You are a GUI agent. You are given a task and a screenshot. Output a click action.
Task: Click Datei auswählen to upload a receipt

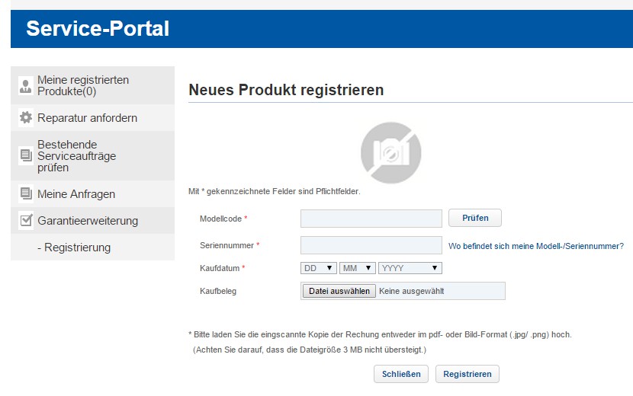point(339,291)
